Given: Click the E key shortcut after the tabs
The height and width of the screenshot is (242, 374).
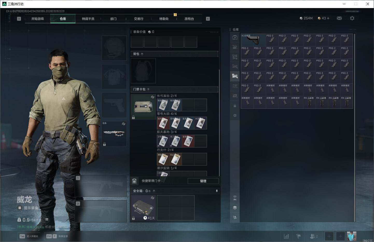Looking at the screenshot, I should [x=208, y=19].
